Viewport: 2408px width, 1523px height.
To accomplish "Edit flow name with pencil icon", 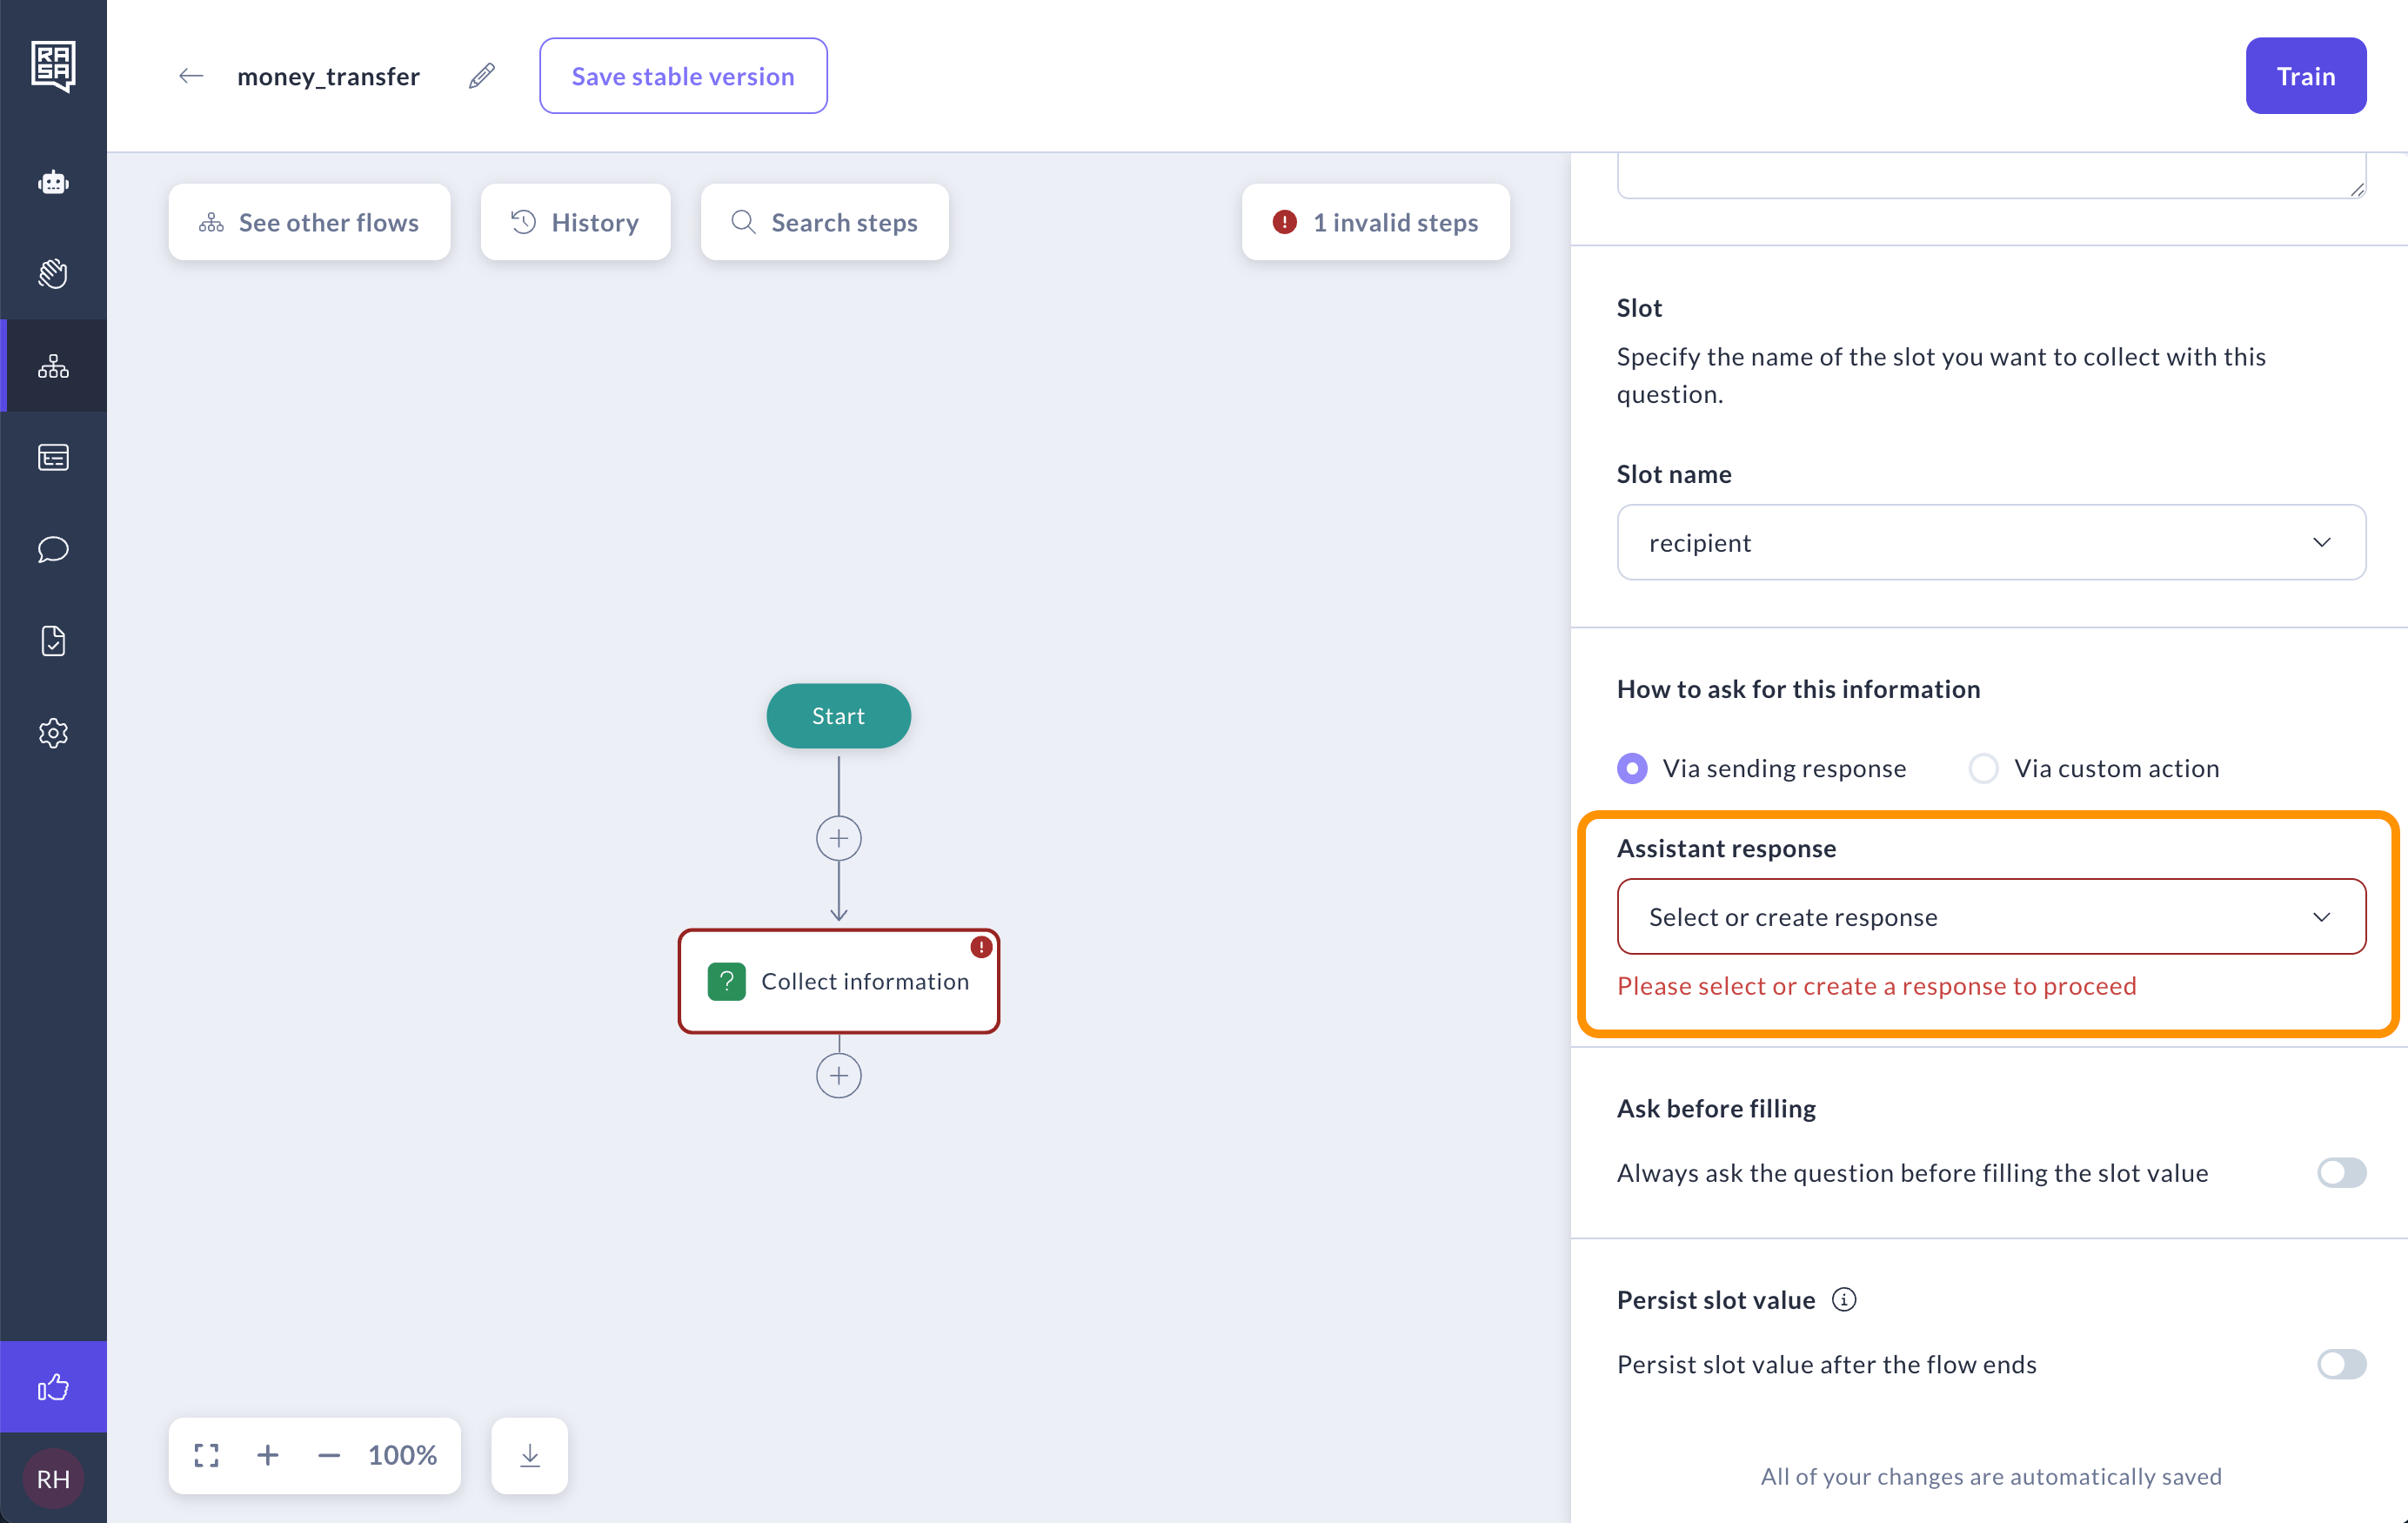I will tap(482, 76).
